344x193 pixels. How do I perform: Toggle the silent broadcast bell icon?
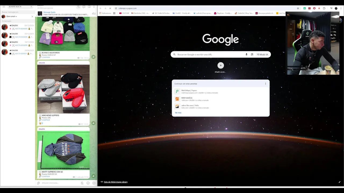[x=82, y=183]
